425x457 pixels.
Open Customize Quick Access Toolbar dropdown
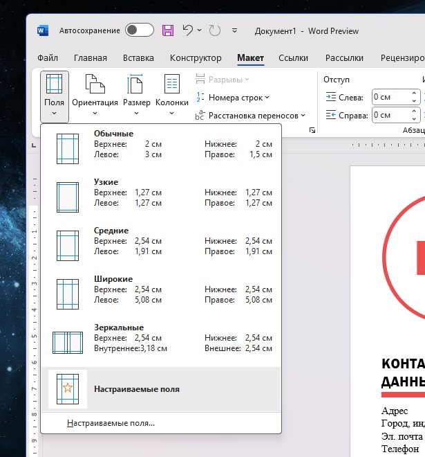pos(234,30)
